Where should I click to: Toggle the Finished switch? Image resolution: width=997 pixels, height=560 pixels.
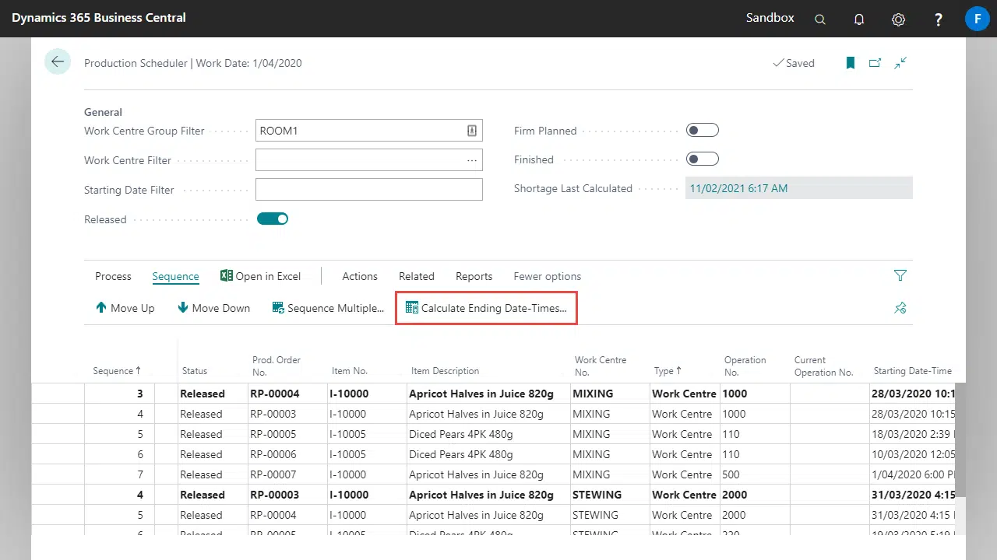[703, 159]
